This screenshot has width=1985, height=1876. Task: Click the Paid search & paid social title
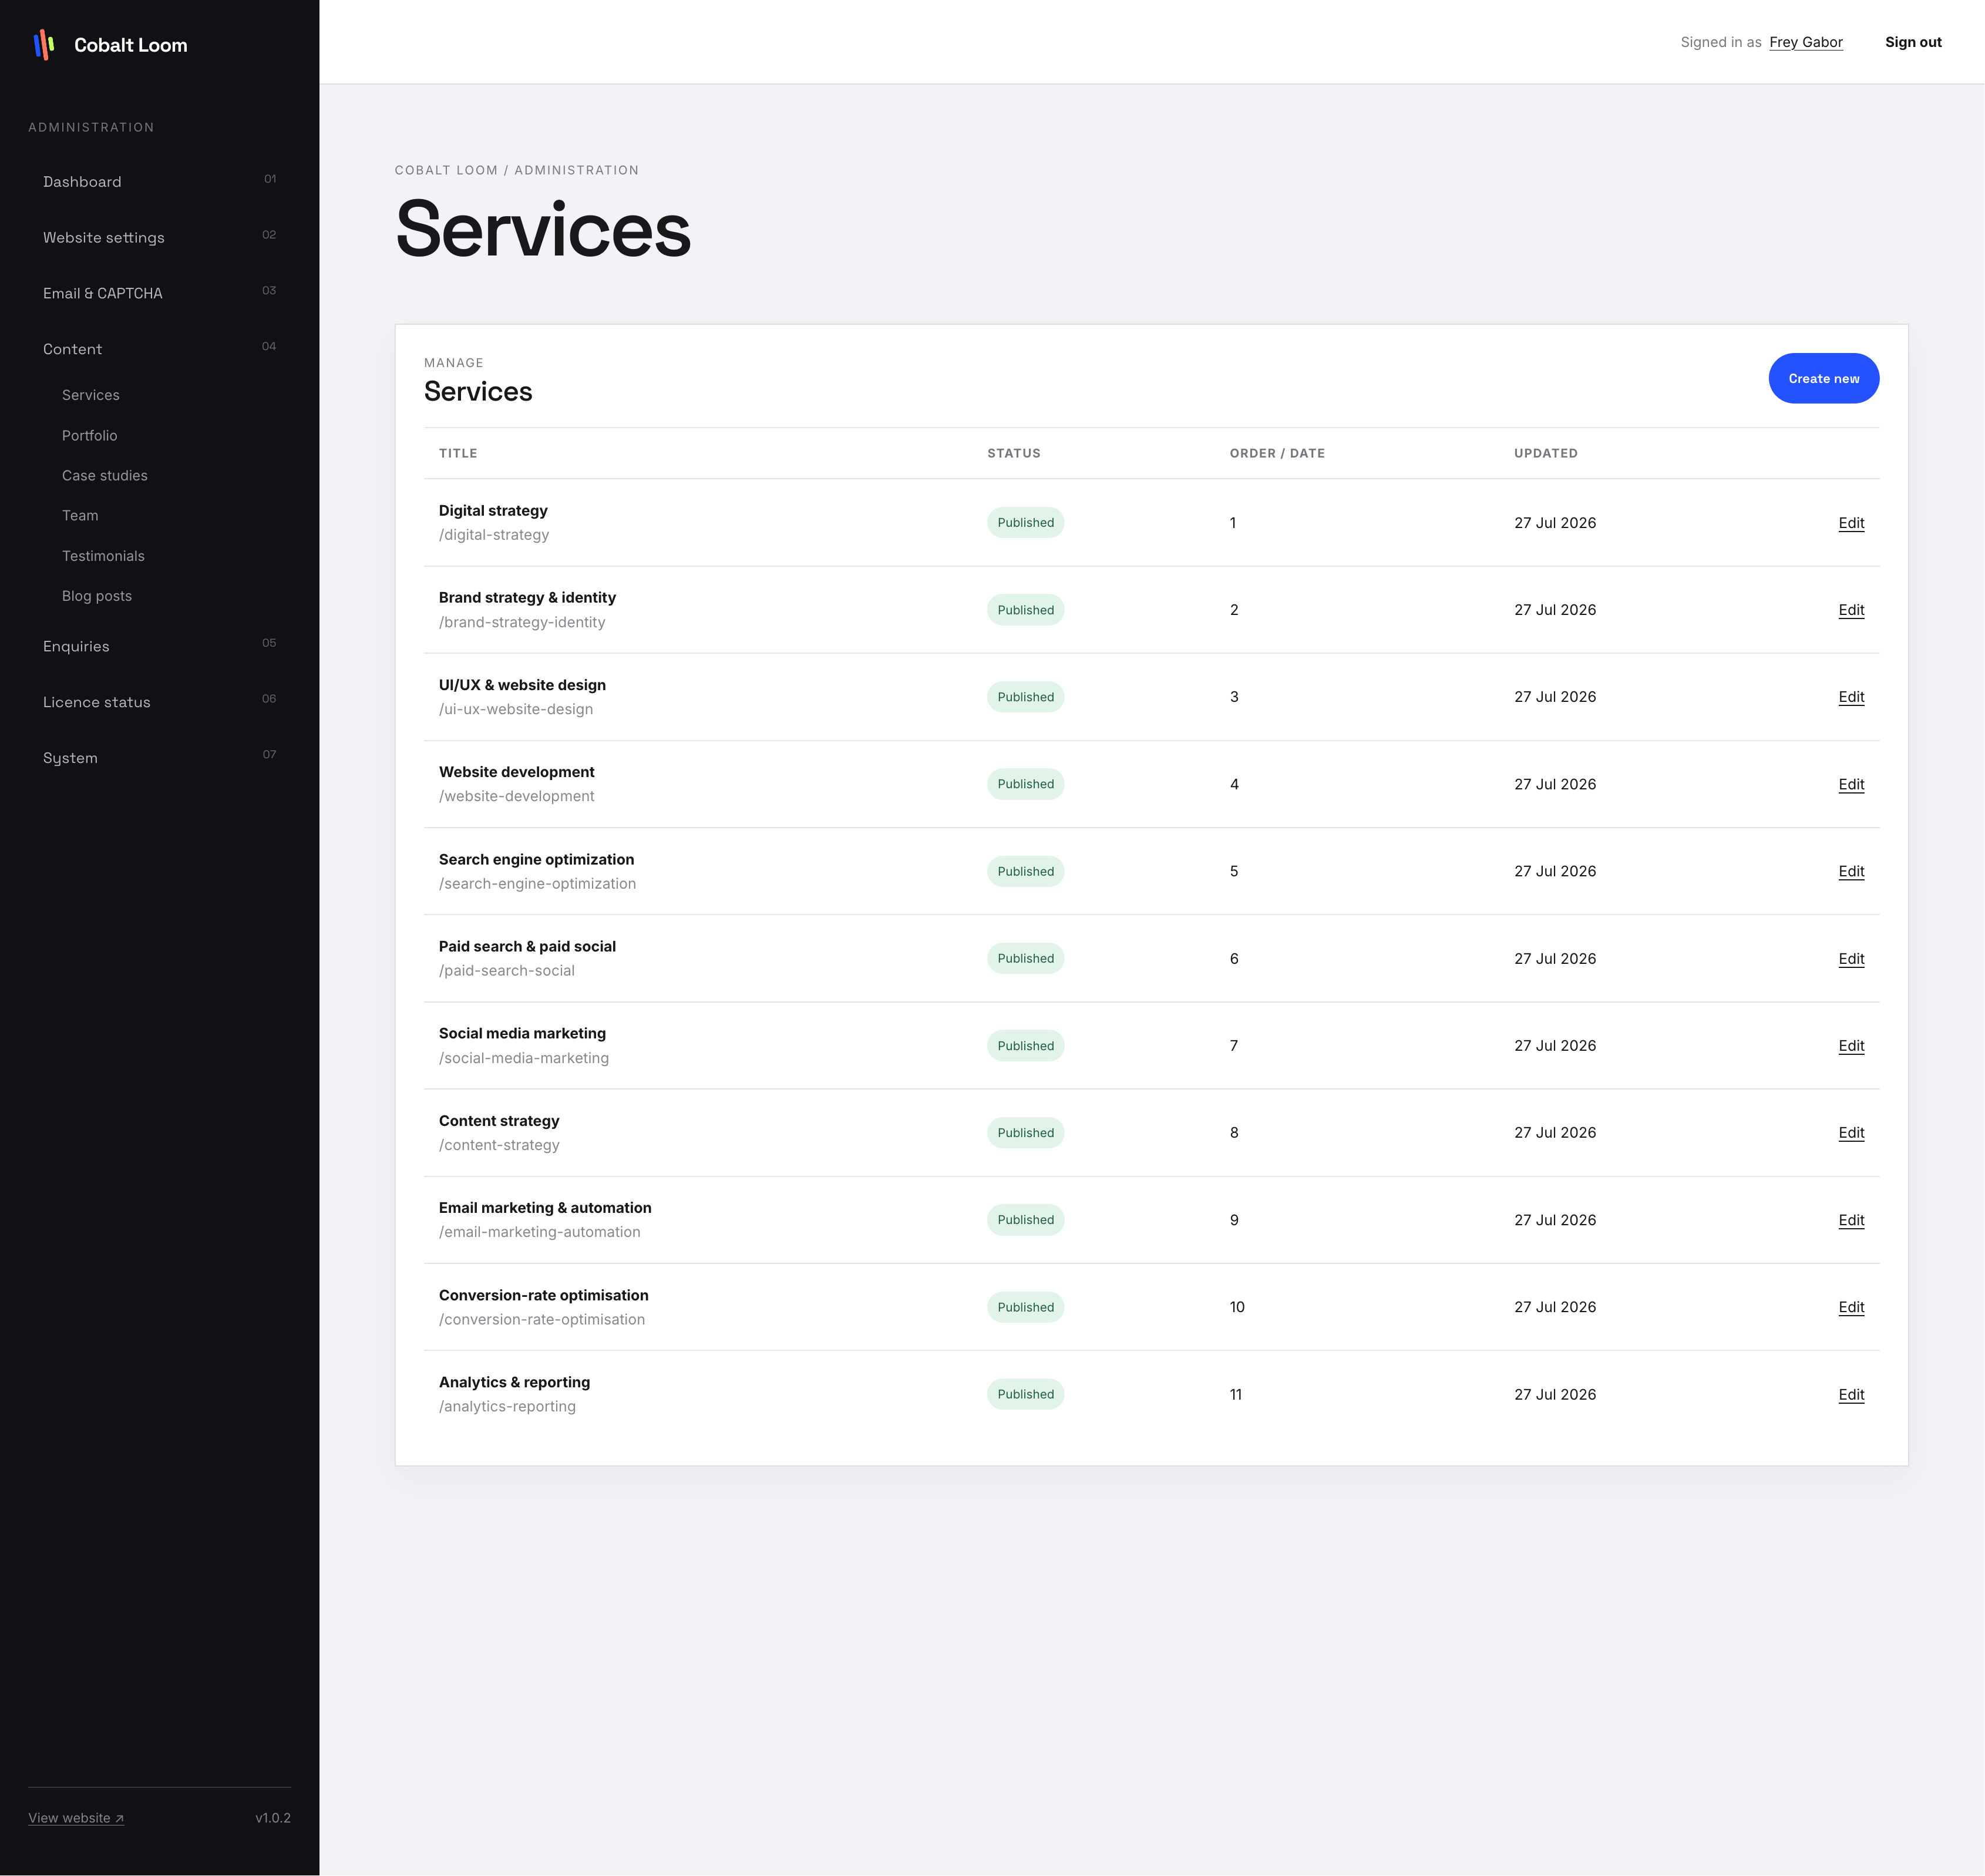527,946
